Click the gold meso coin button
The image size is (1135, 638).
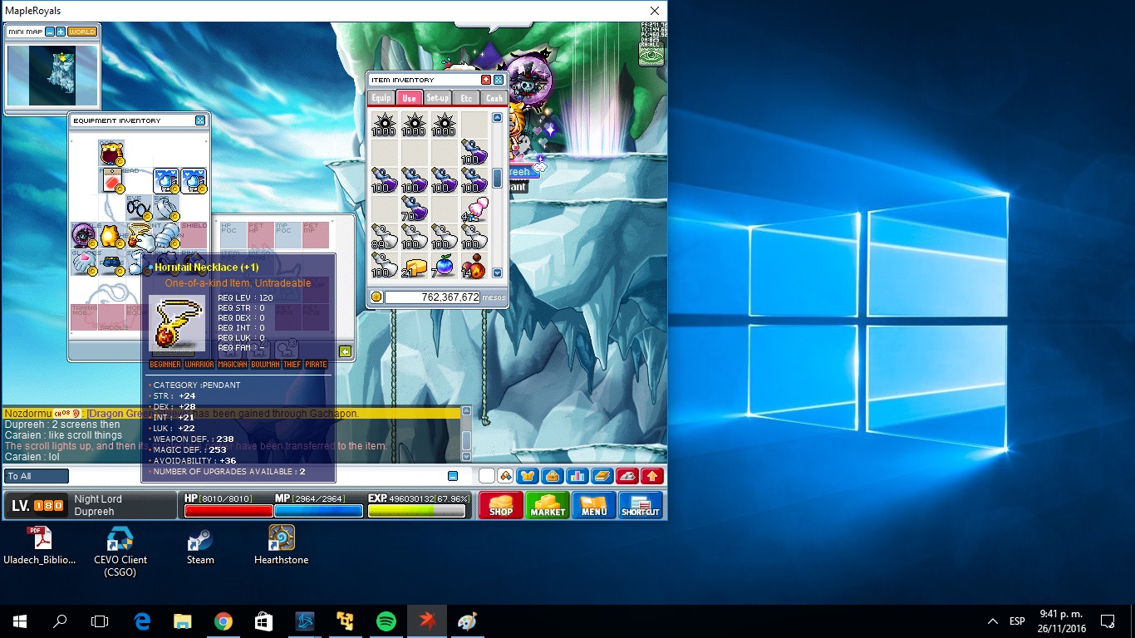coord(376,297)
